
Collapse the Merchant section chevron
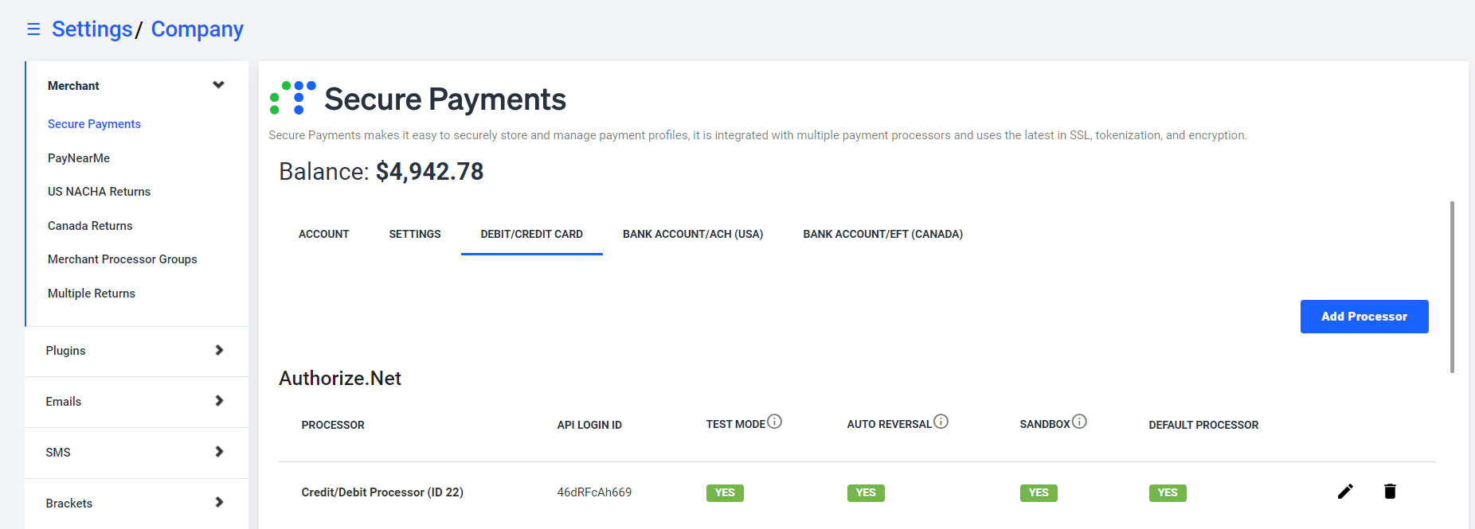218,85
